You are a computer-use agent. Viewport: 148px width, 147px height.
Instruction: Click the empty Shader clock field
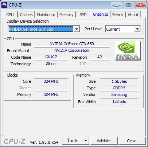tap(51, 88)
